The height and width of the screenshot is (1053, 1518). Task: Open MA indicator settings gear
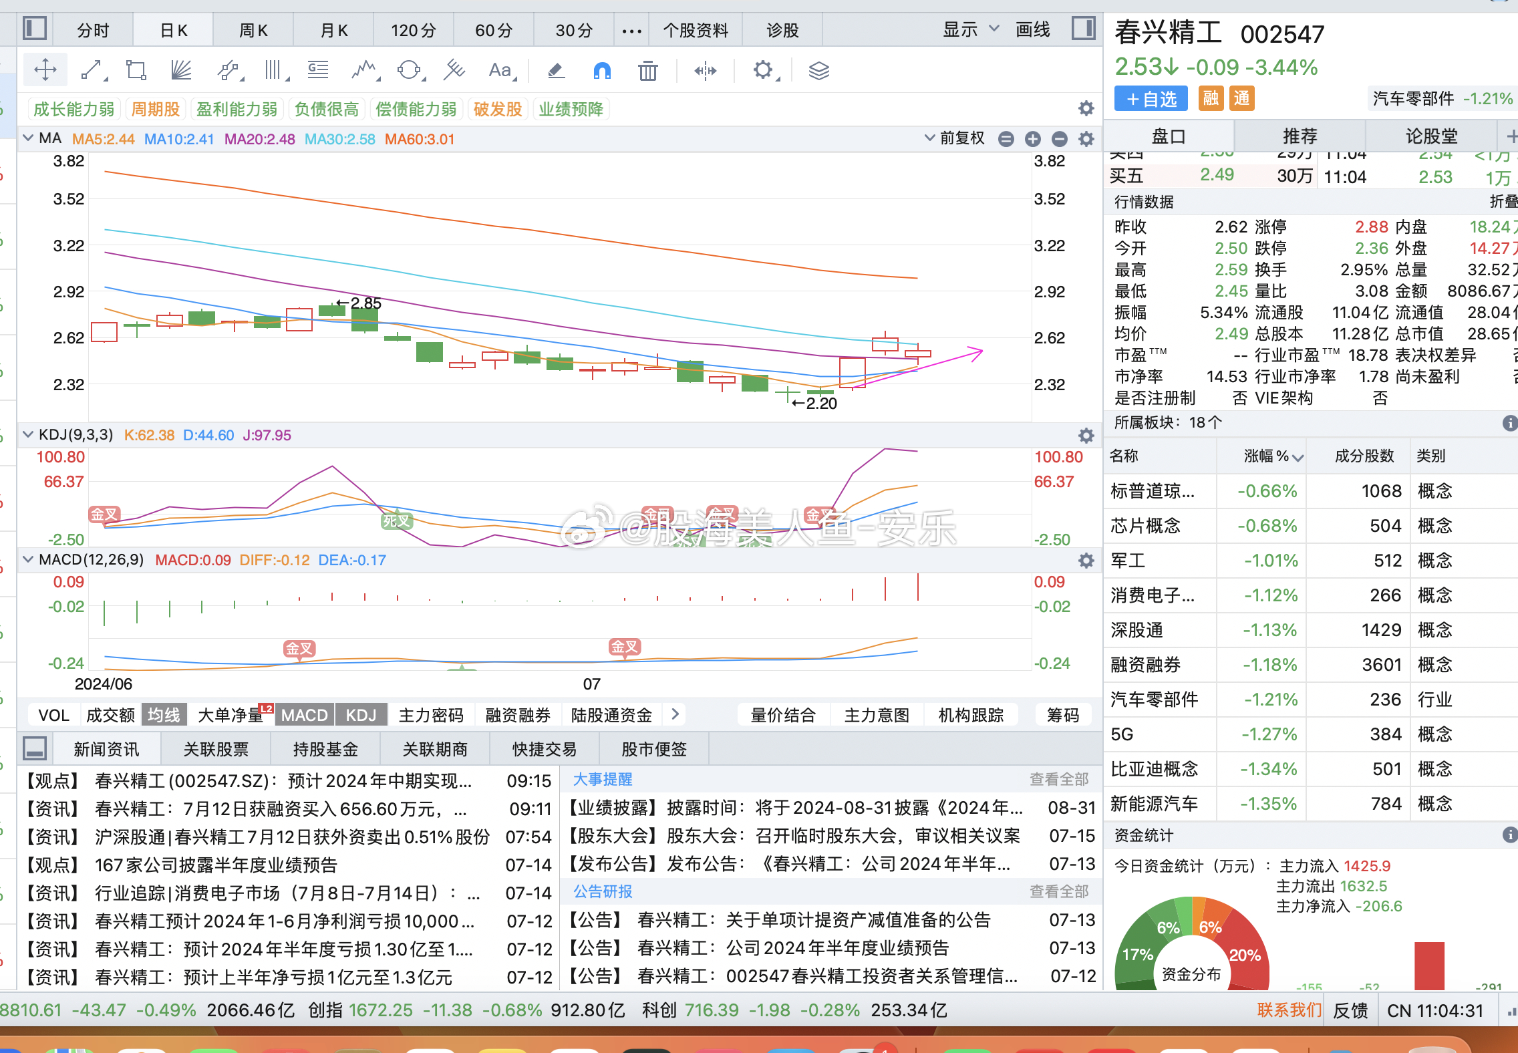tap(1086, 139)
